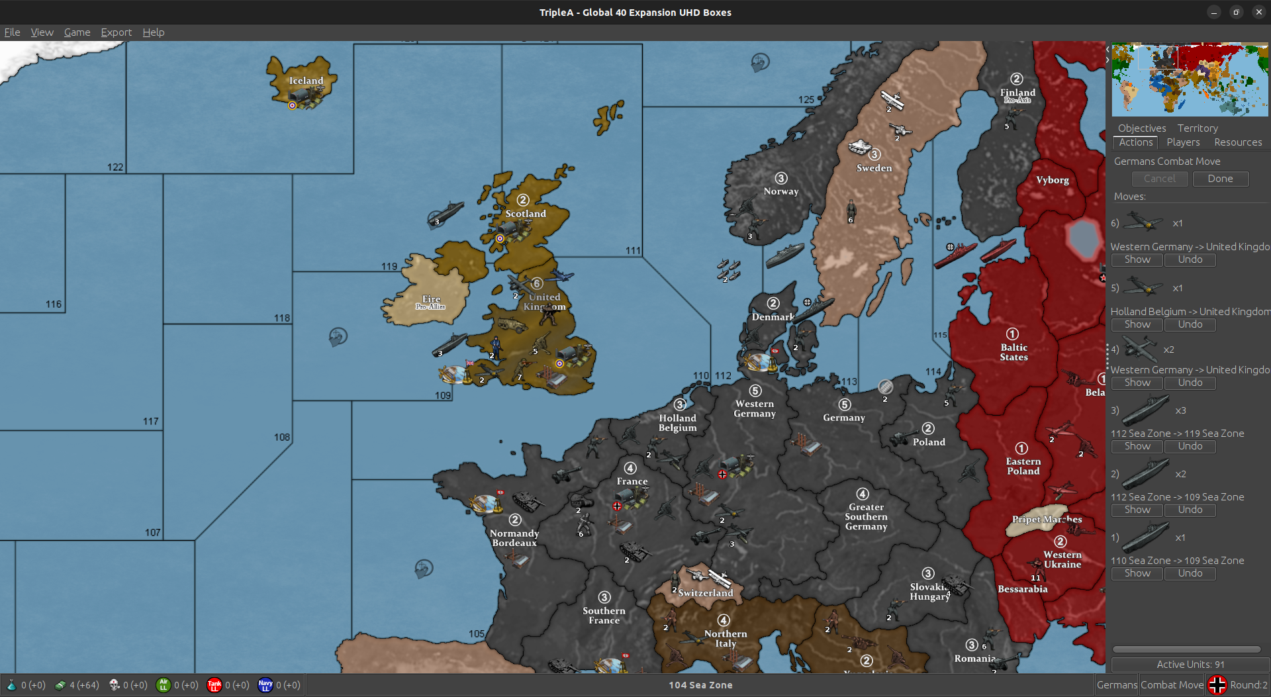Select the fighter icon in move 5
The height and width of the screenshot is (697, 1271).
(x=1143, y=286)
